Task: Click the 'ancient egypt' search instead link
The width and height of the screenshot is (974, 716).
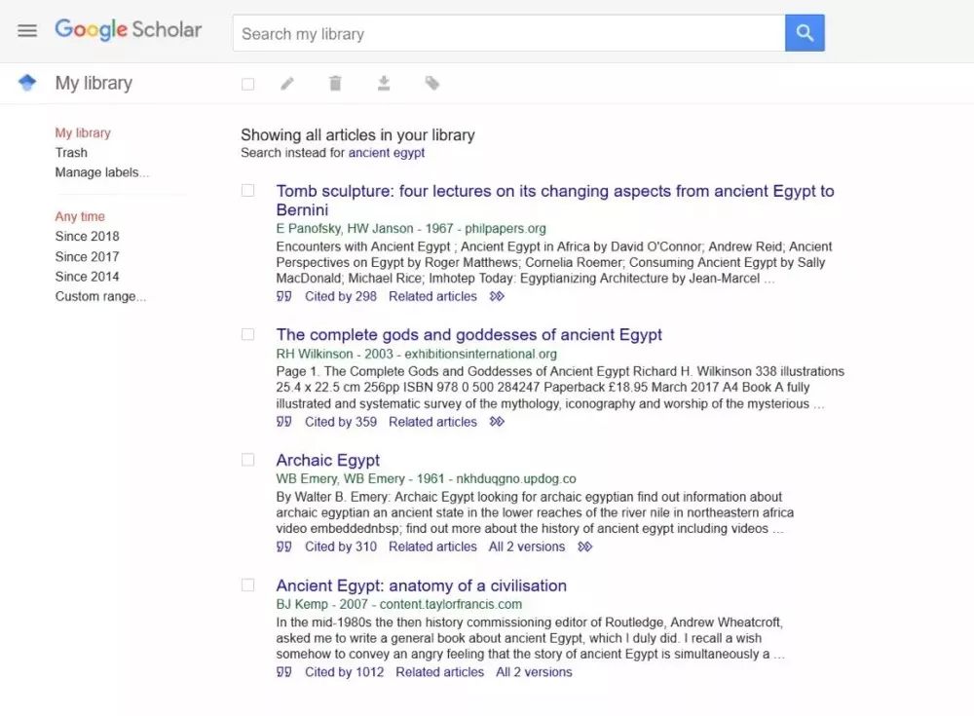Action: coord(387,152)
